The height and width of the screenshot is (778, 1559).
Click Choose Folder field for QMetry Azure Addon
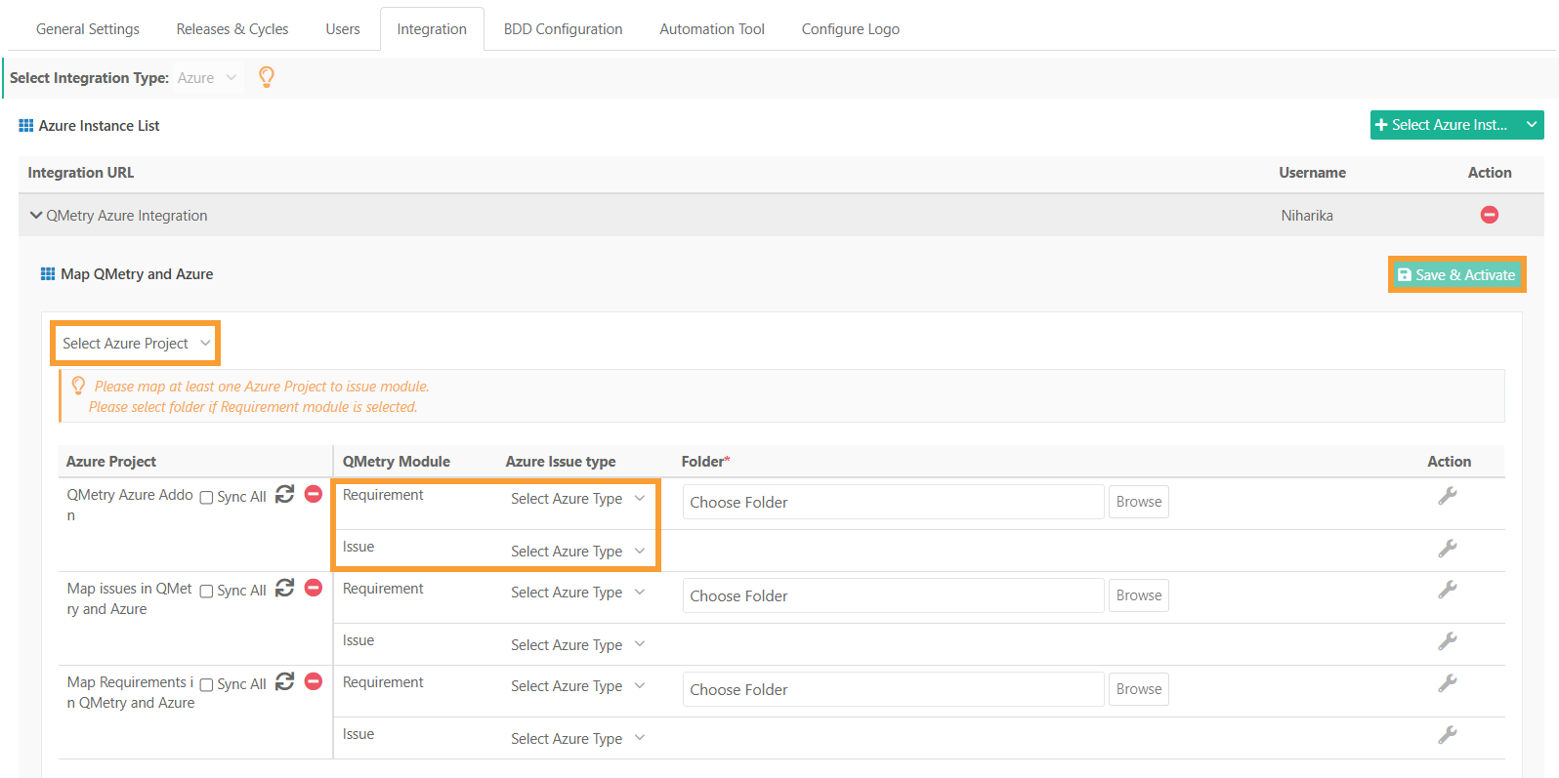(x=894, y=502)
